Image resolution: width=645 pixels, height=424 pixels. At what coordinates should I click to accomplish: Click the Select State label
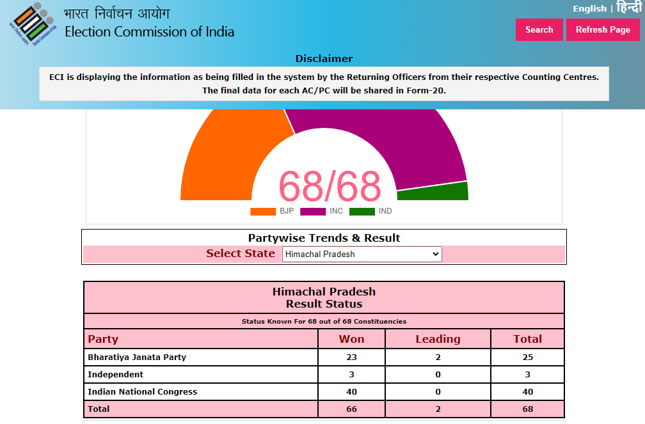click(241, 253)
